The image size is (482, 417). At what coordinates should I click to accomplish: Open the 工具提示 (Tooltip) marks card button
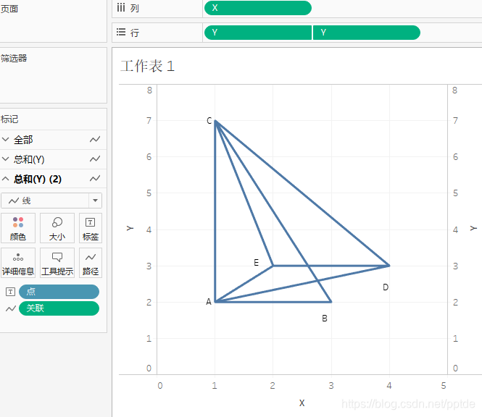[x=57, y=263]
